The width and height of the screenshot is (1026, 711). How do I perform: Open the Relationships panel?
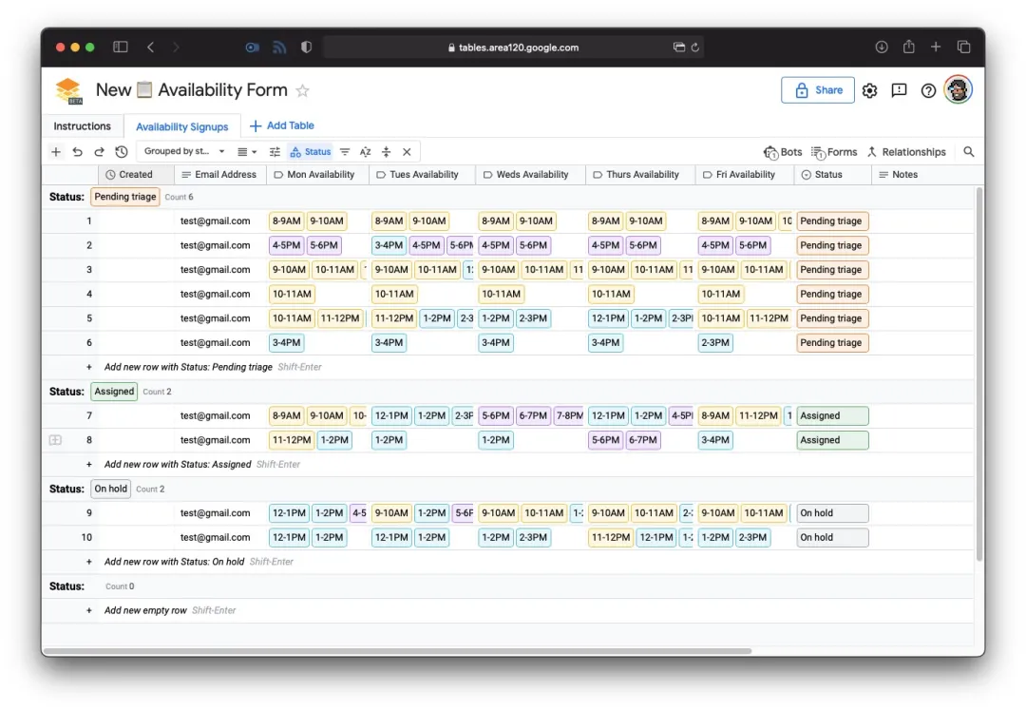point(906,152)
